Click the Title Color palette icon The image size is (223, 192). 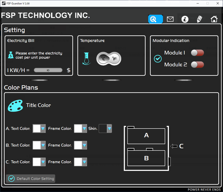point(15,105)
